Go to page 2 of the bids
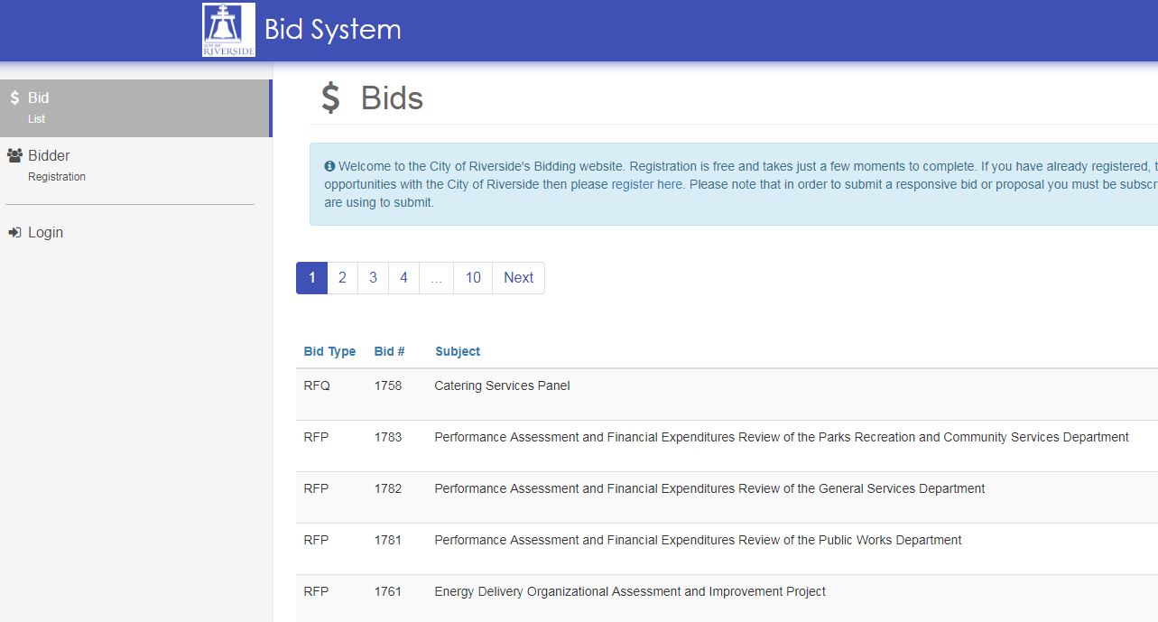The height and width of the screenshot is (622, 1158). pyautogui.click(x=342, y=278)
